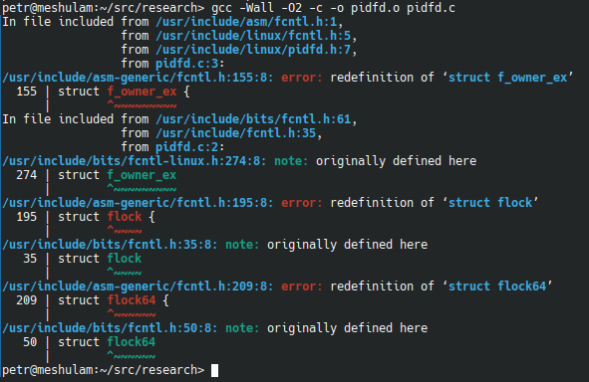Click path /usr/include/linux/fcntl.h:5
Screen dimensions: 589x382
(253, 36)
